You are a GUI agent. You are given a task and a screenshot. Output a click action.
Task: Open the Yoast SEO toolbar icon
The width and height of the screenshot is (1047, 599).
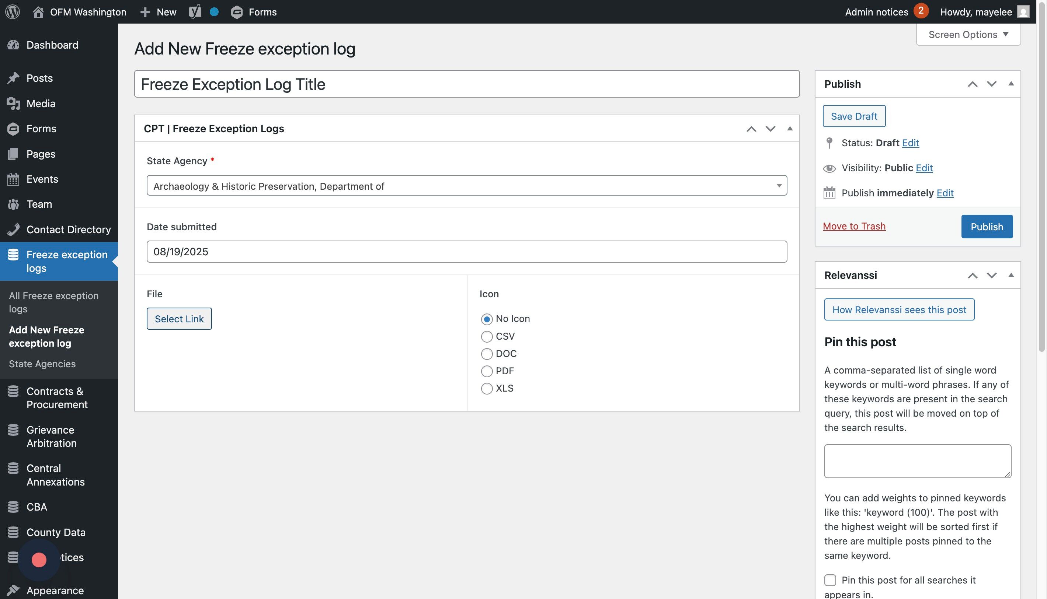pyautogui.click(x=195, y=11)
